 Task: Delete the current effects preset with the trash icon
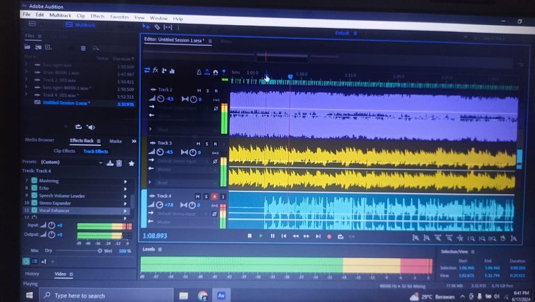point(119,163)
